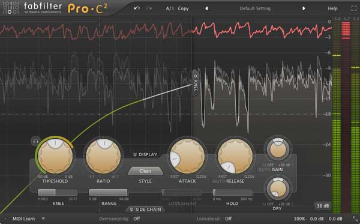Screen dimensions: 360x224
Task: Click the Pro-C 2 product logo
Action: (x=88, y=9)
